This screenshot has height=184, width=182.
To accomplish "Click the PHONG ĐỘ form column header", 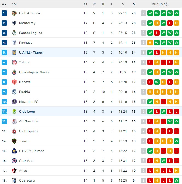I will [x=160, y=4].
